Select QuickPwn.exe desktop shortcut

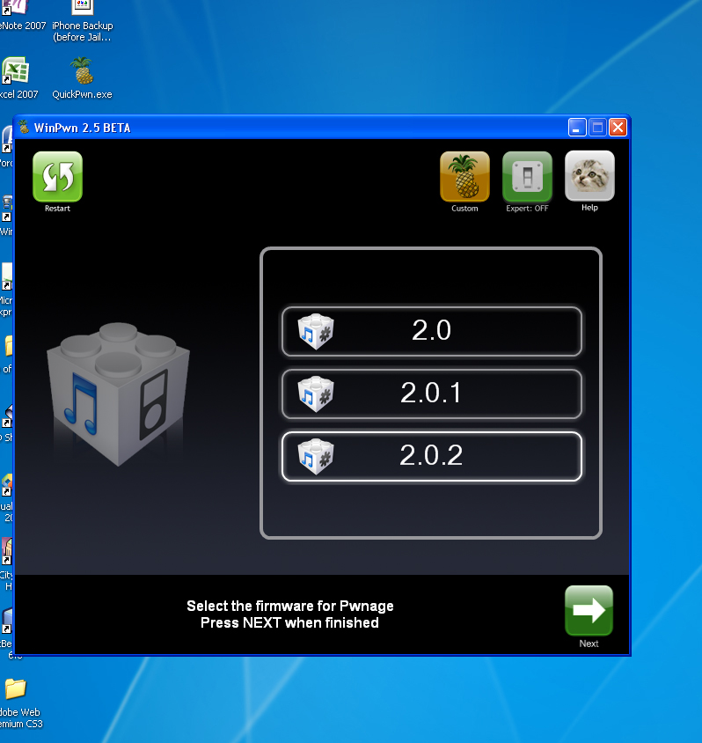pos(82,77)
